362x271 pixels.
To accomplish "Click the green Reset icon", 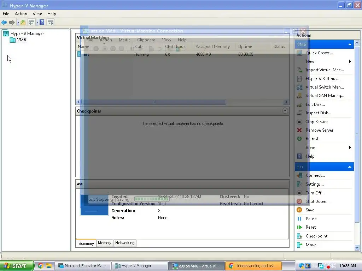I will pyautogui.click(x=299, y=227).
